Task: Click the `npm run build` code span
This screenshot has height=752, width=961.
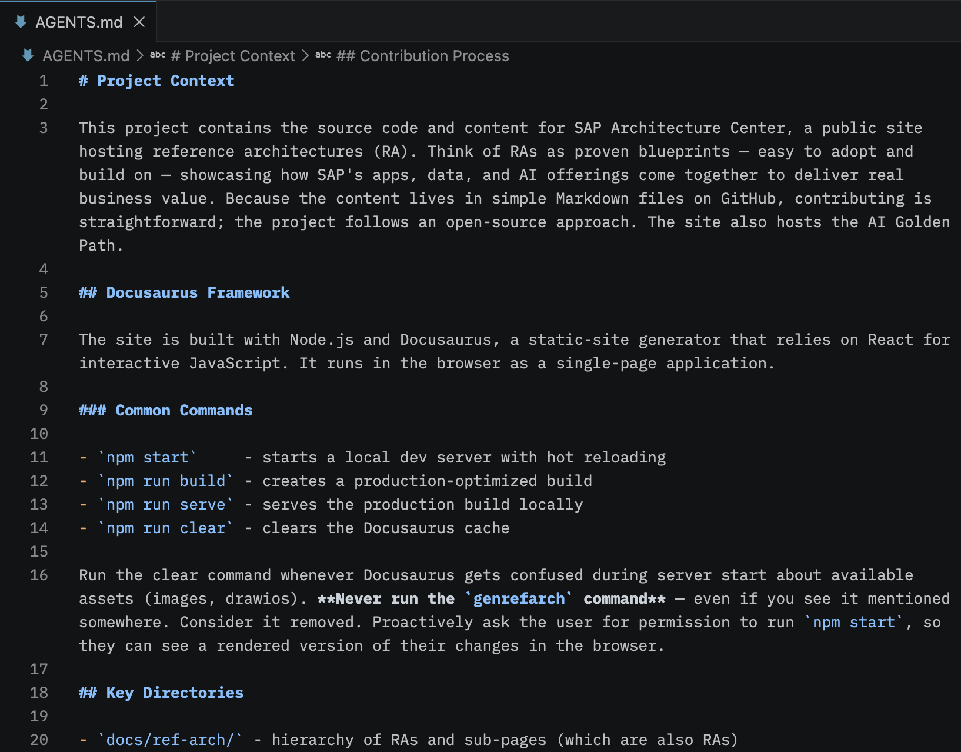Action: (x=166, y=481)
